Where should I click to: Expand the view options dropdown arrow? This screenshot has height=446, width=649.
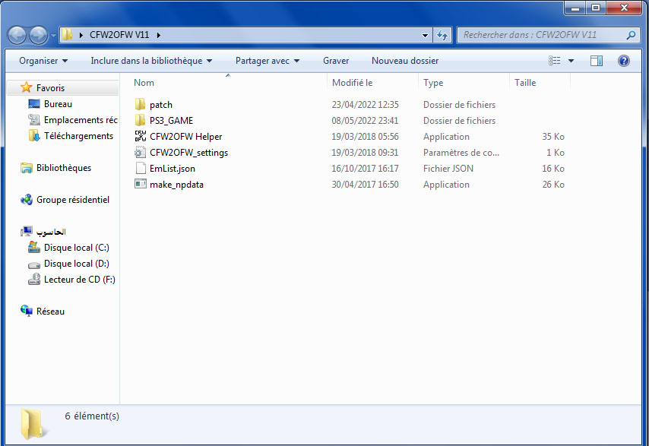coord(571,61)
